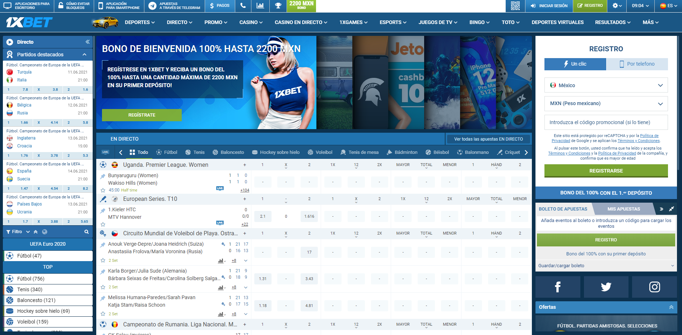Open Twitter social icon
The width and height of the screenshot is (682, 335).
click(606, 287)
